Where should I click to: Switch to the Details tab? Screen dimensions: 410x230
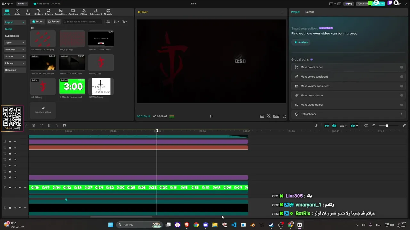309,12
